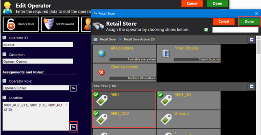Screen dimensions: 261x135
Task: Click the Customer input field
Action: click(x=38, y=61)
